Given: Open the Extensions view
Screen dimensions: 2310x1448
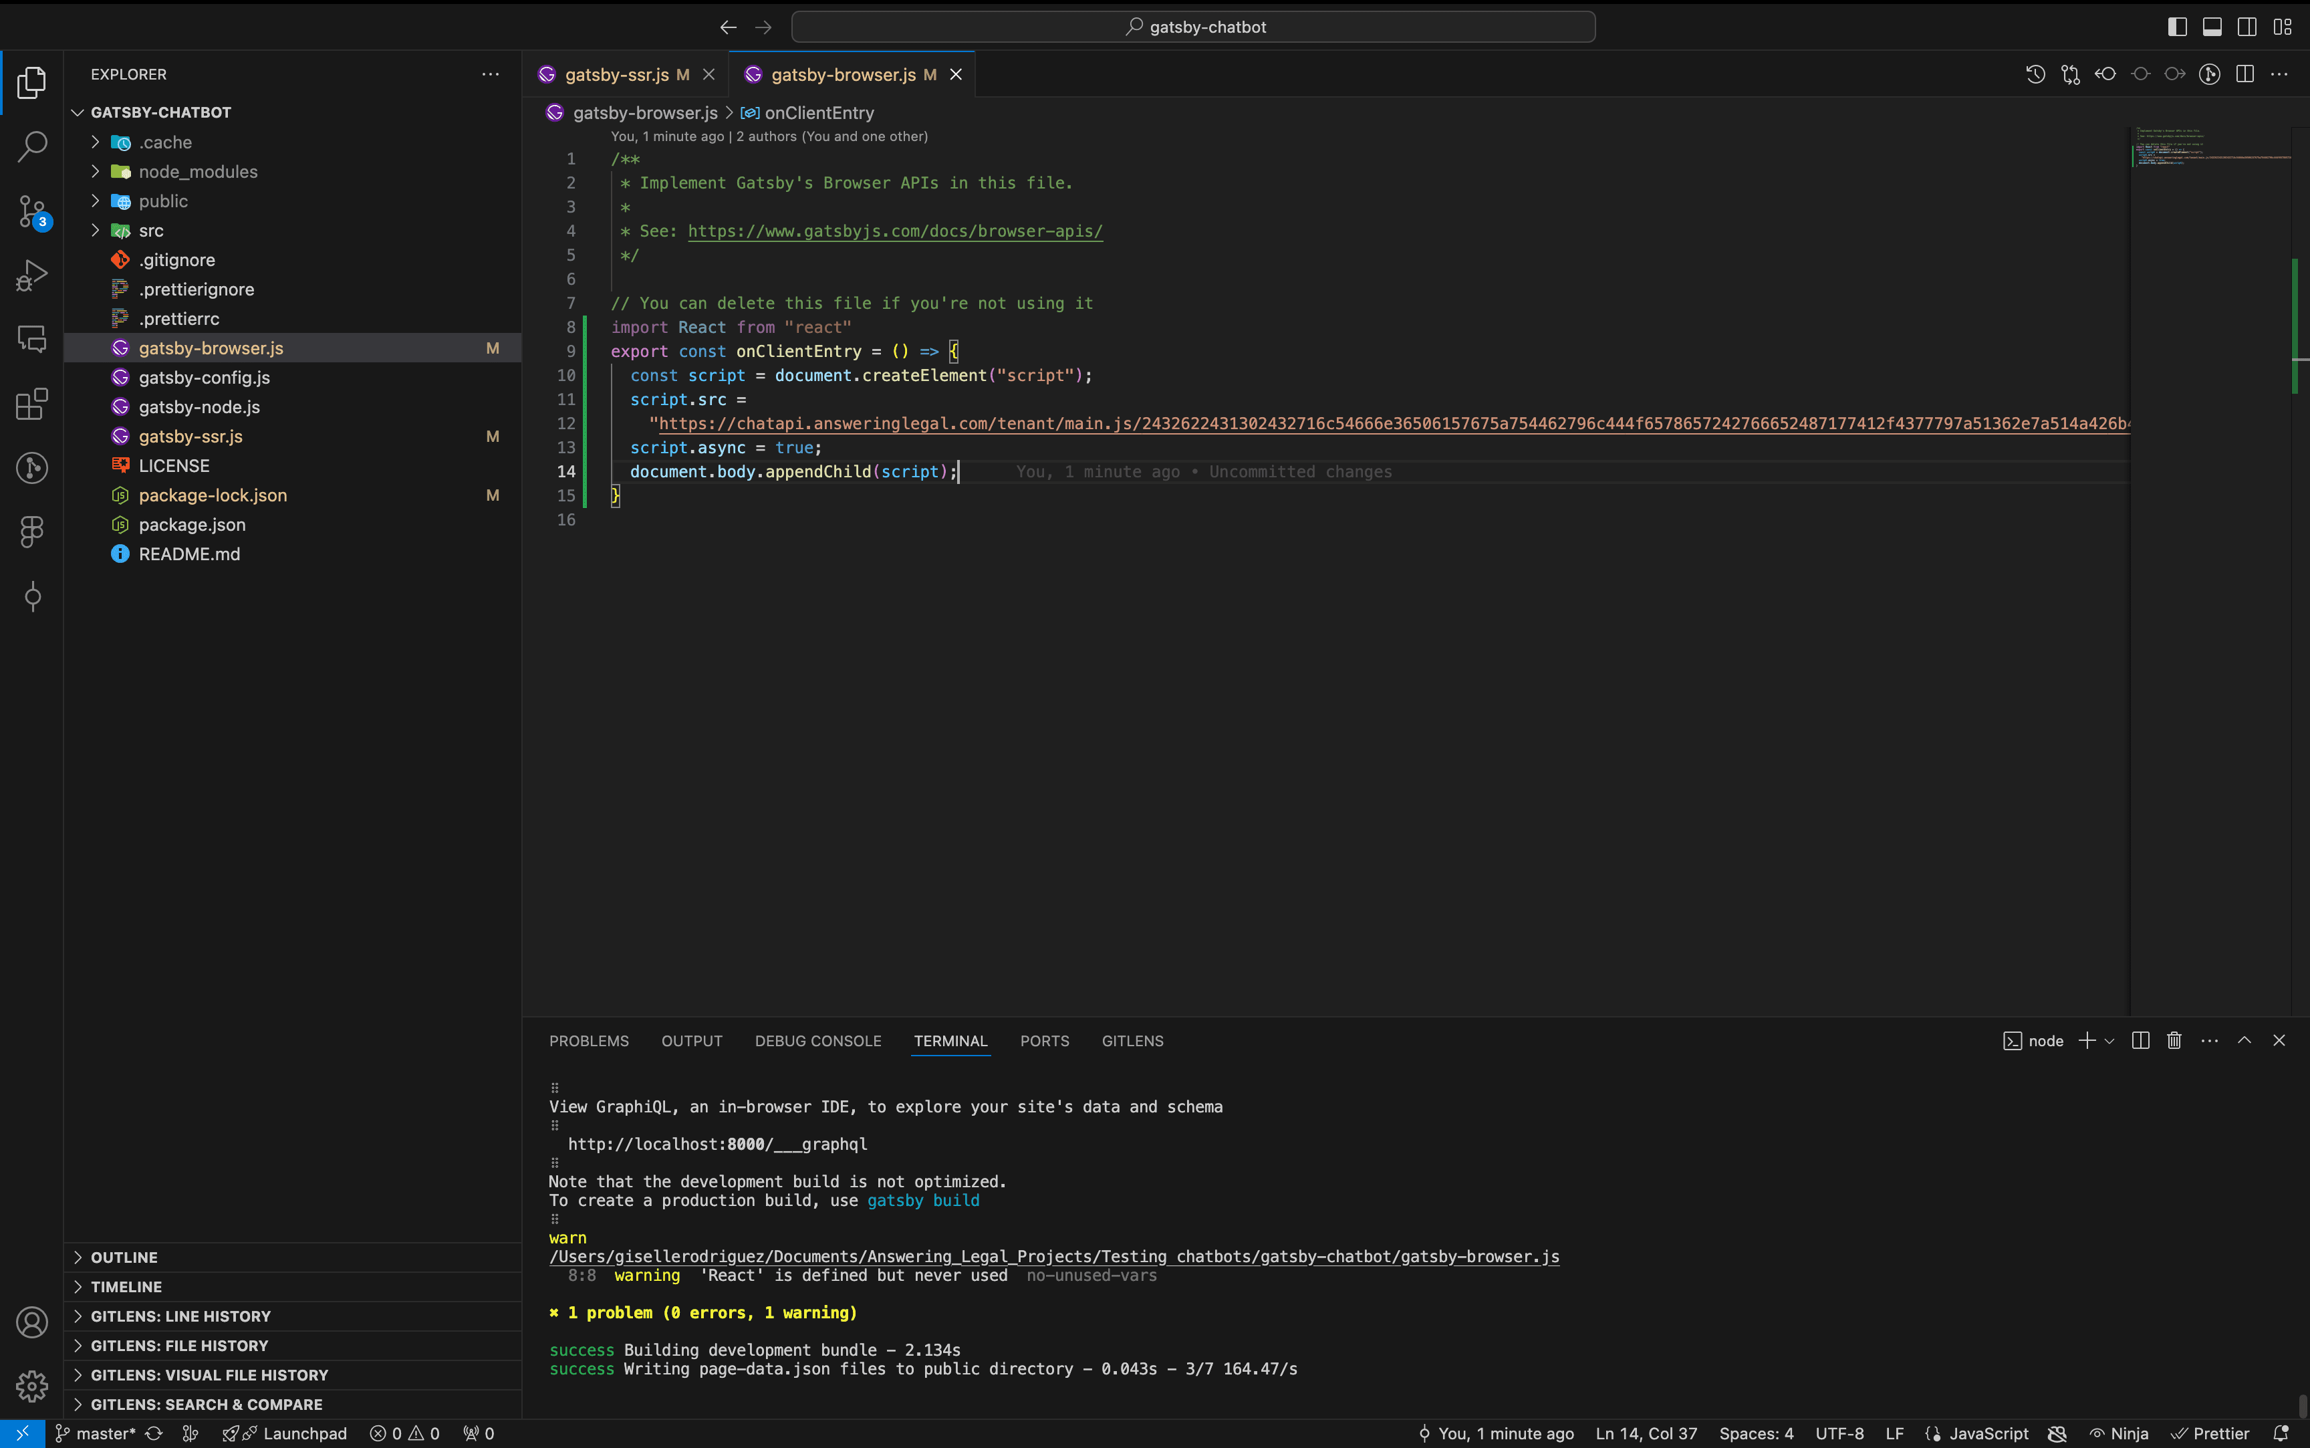Looking at the screenshot, I should tap(31, 404).
